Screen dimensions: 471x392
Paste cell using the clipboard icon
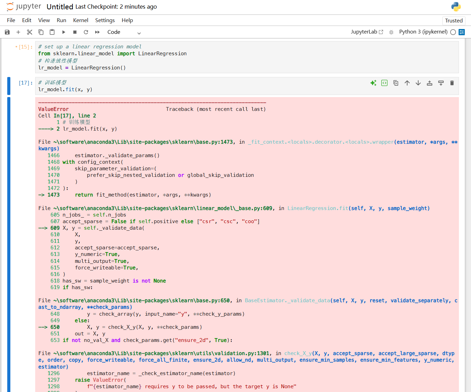[52, 32]
